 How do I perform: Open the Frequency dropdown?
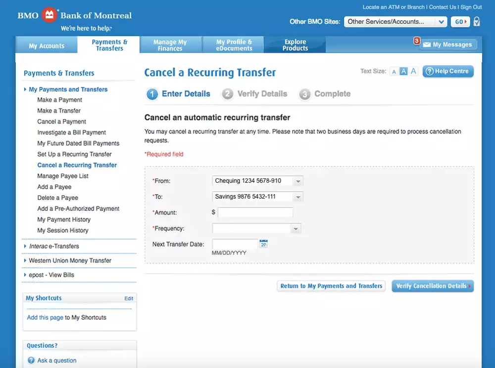pyautogui.click(x=256, y=229)
